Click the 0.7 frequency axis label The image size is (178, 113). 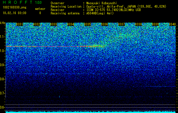click(3, 93)
